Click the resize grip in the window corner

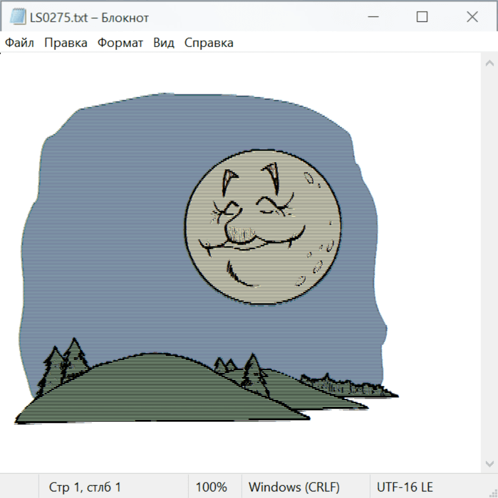[492, 492]
